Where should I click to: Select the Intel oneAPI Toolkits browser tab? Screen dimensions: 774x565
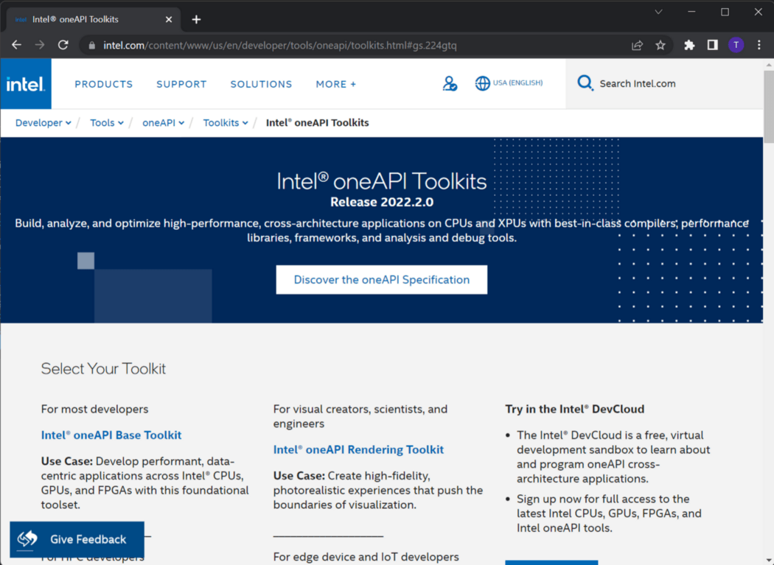pos(94,19)
